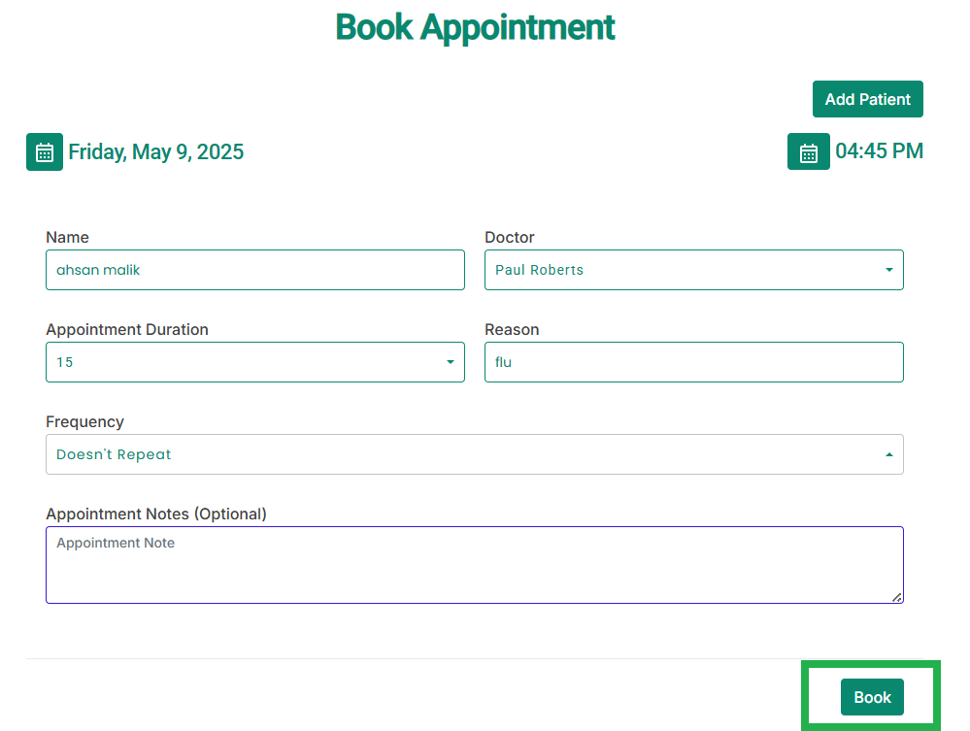Click into the Reason field containing flu
The height and width of the screenshot is (731, 970).
(x=694, y=362)
